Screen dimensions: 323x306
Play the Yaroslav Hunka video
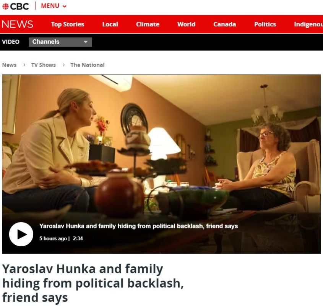[21, 234]
